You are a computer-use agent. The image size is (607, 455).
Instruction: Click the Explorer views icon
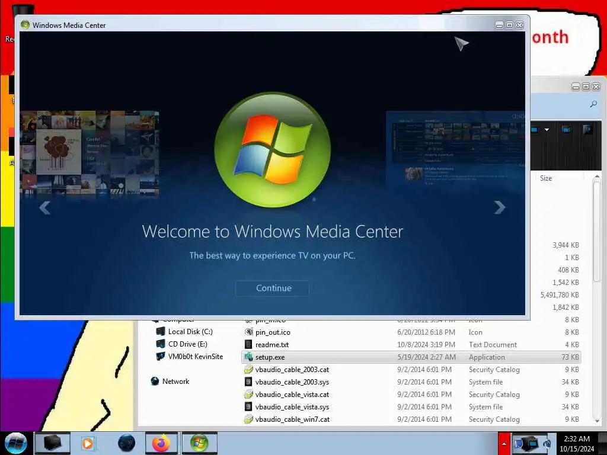535,130
